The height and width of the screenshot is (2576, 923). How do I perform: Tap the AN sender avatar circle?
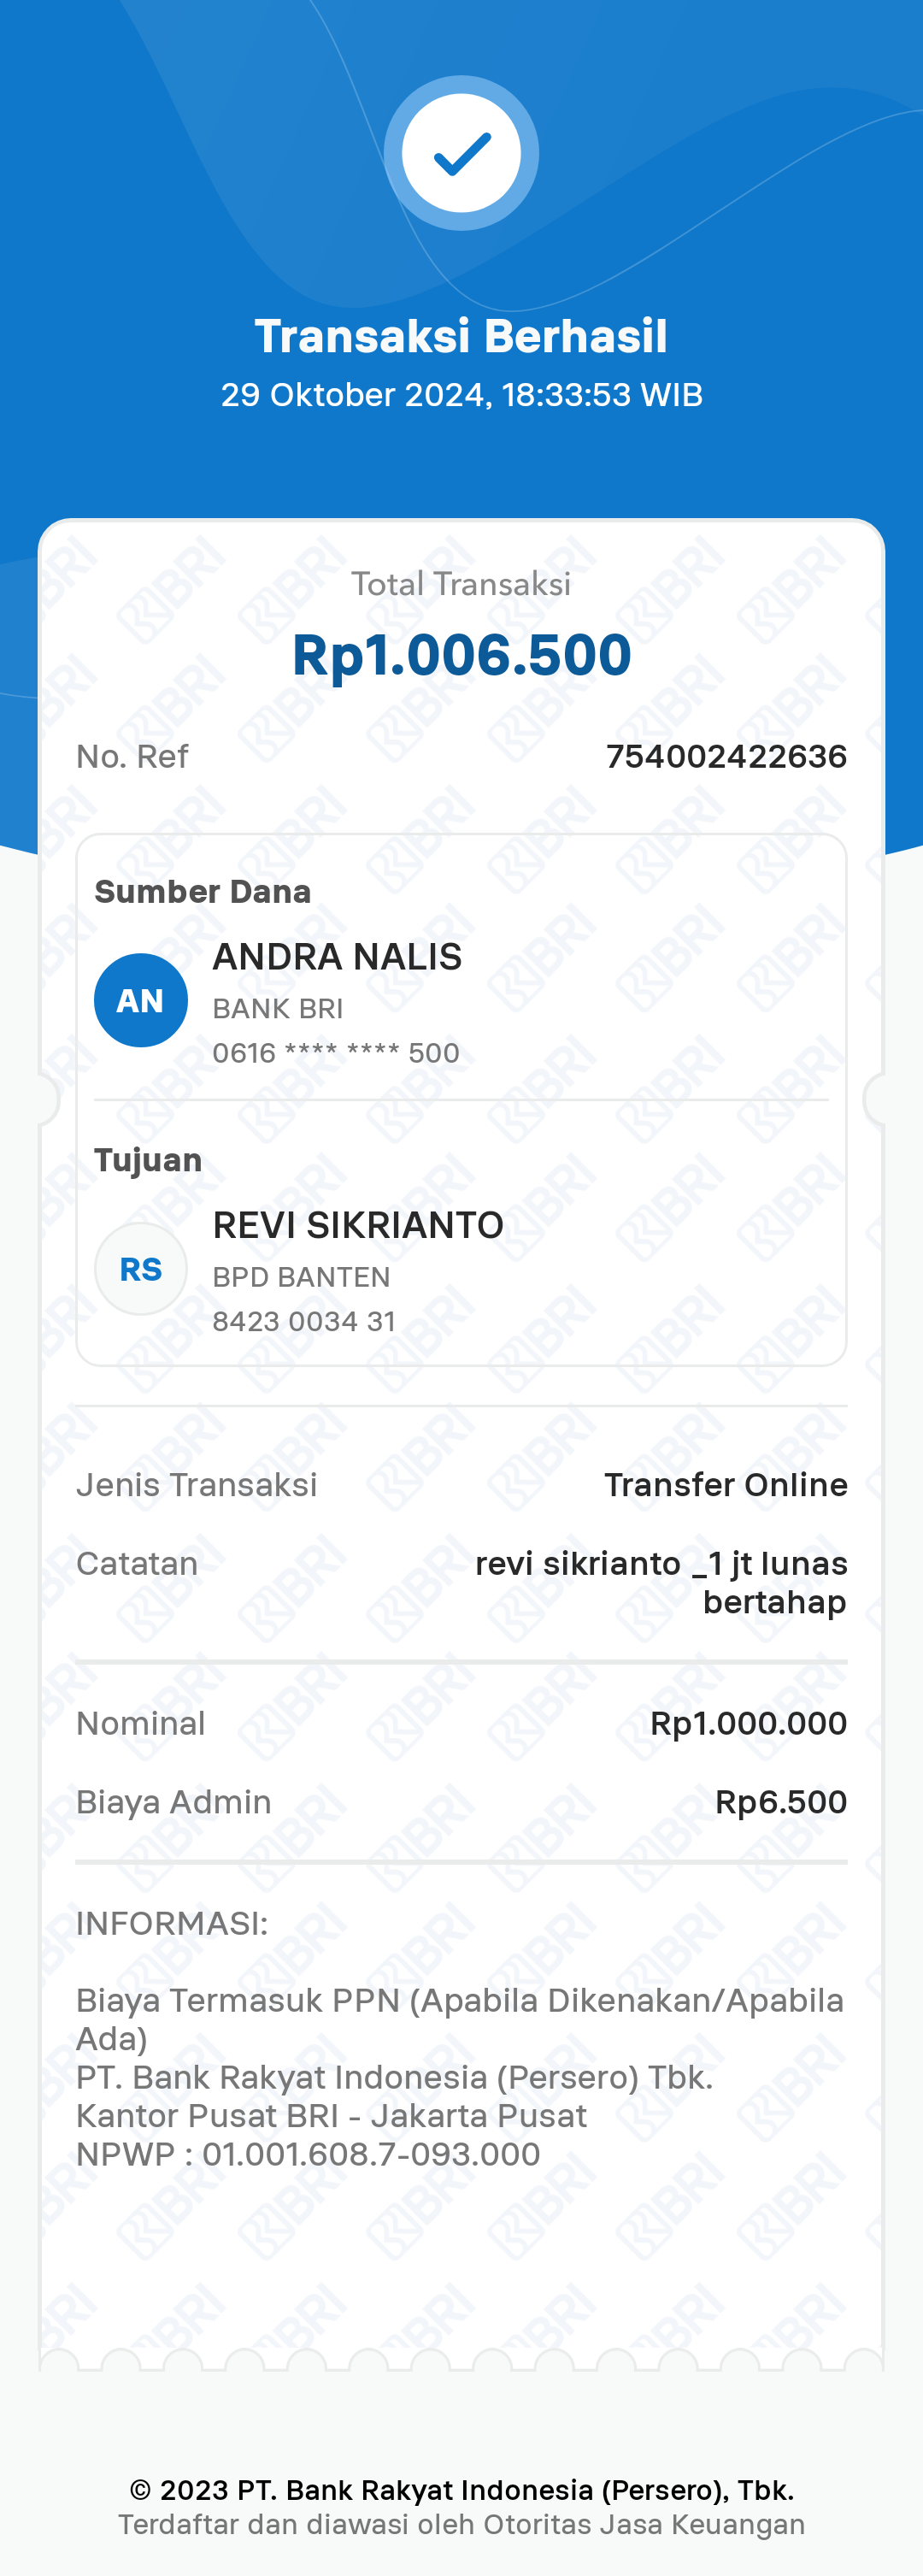[x=141, y=1000]
